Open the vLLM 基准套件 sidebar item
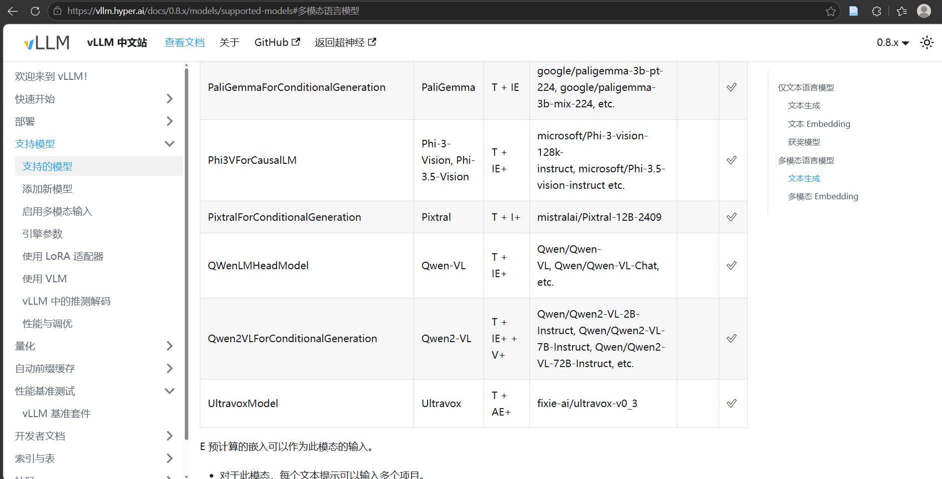The image size is (942, 479). click(x=56, y=414)
